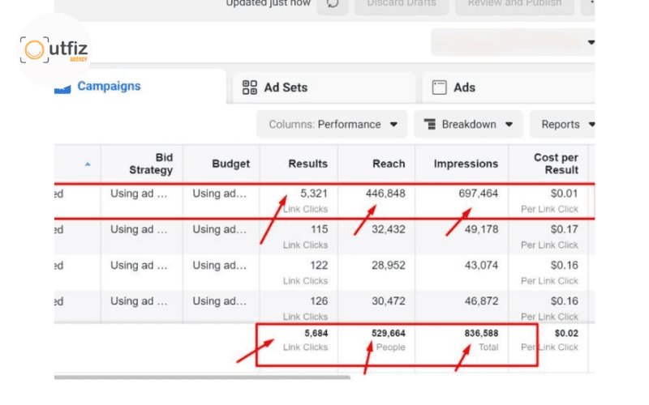The image size is (649, 405).
Task: Click the total 5,684 link clicks
Action: click(x=316, y=333)
